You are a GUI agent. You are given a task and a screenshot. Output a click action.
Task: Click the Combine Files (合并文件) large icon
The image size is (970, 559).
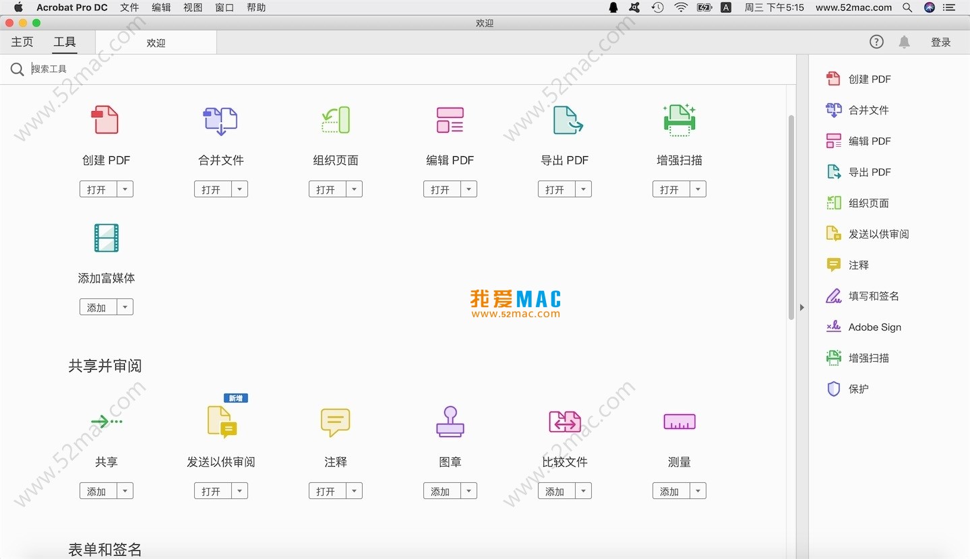pyautogui.click(x=220, y=120)
